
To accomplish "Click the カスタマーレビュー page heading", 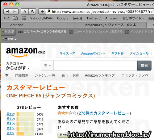I will pos(36,88).
